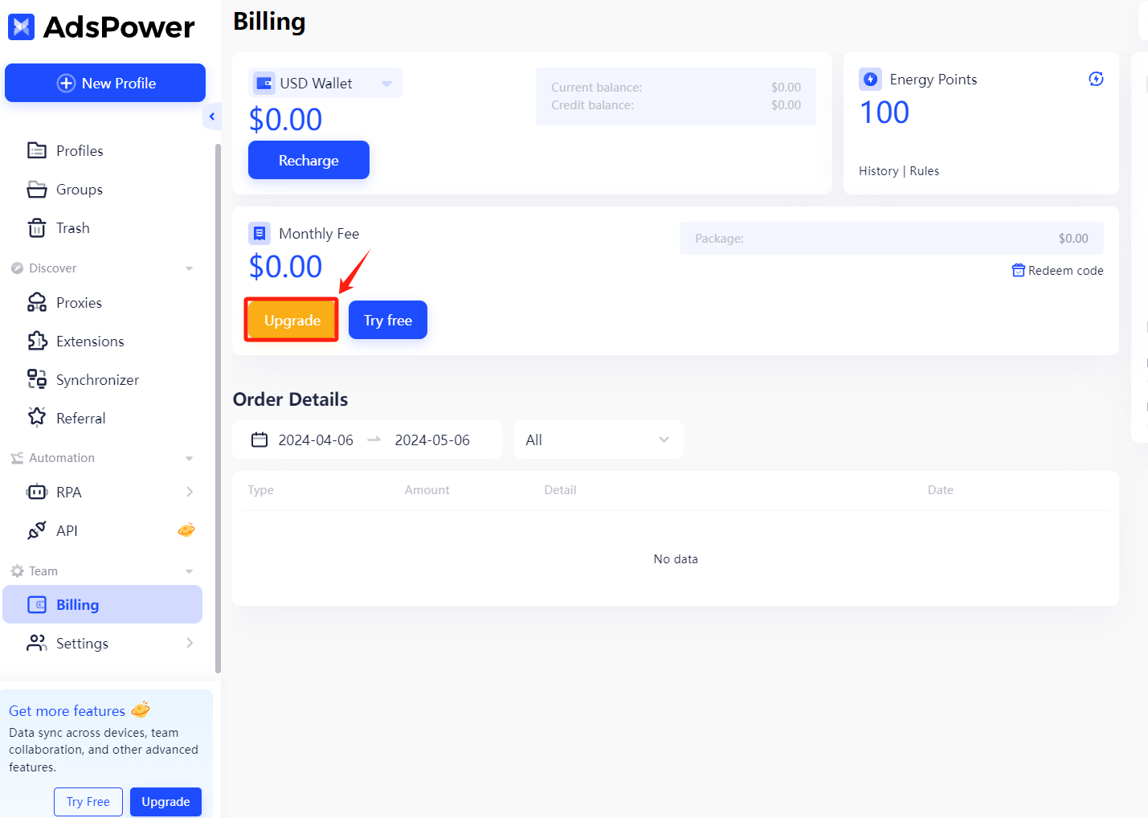1148x818 pixels.
Task: Click the orange Upgrade button
Action: point(291,320)
